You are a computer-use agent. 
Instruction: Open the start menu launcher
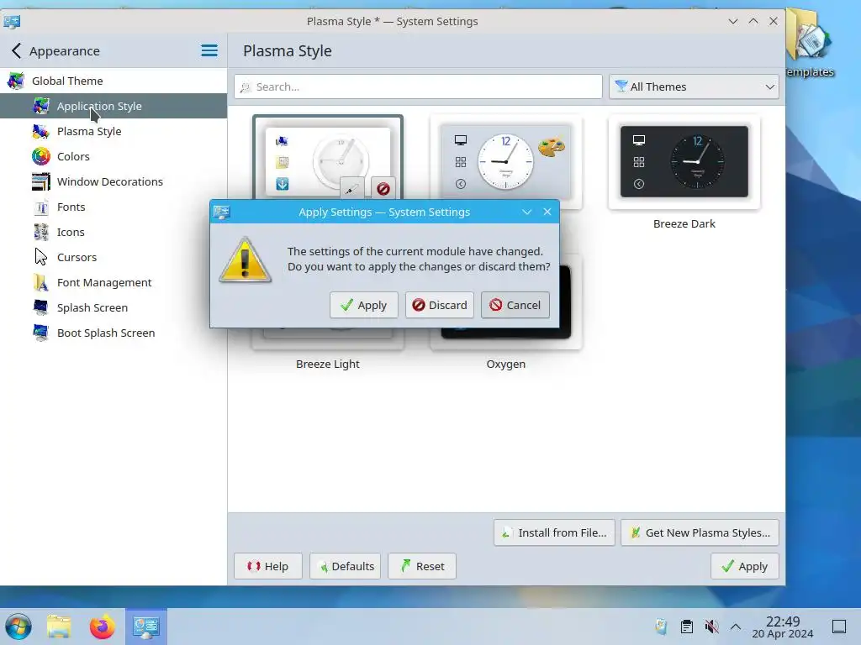18,627
